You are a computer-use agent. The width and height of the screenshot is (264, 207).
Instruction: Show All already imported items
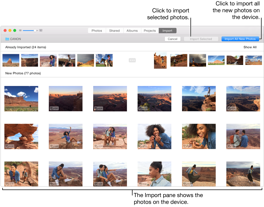(x=250, y=47)
